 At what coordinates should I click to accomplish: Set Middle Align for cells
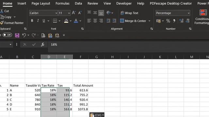point(95,13)
